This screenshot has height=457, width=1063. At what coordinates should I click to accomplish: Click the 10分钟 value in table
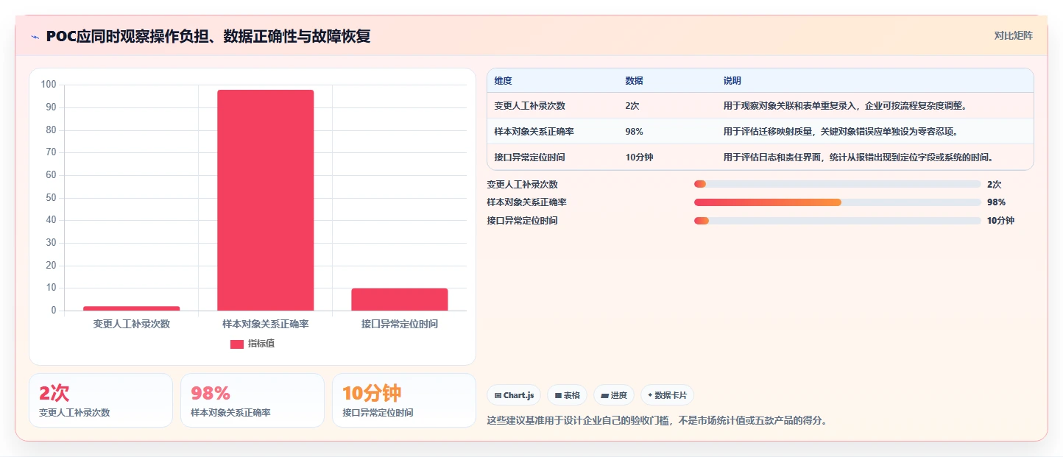pos(639,157)
